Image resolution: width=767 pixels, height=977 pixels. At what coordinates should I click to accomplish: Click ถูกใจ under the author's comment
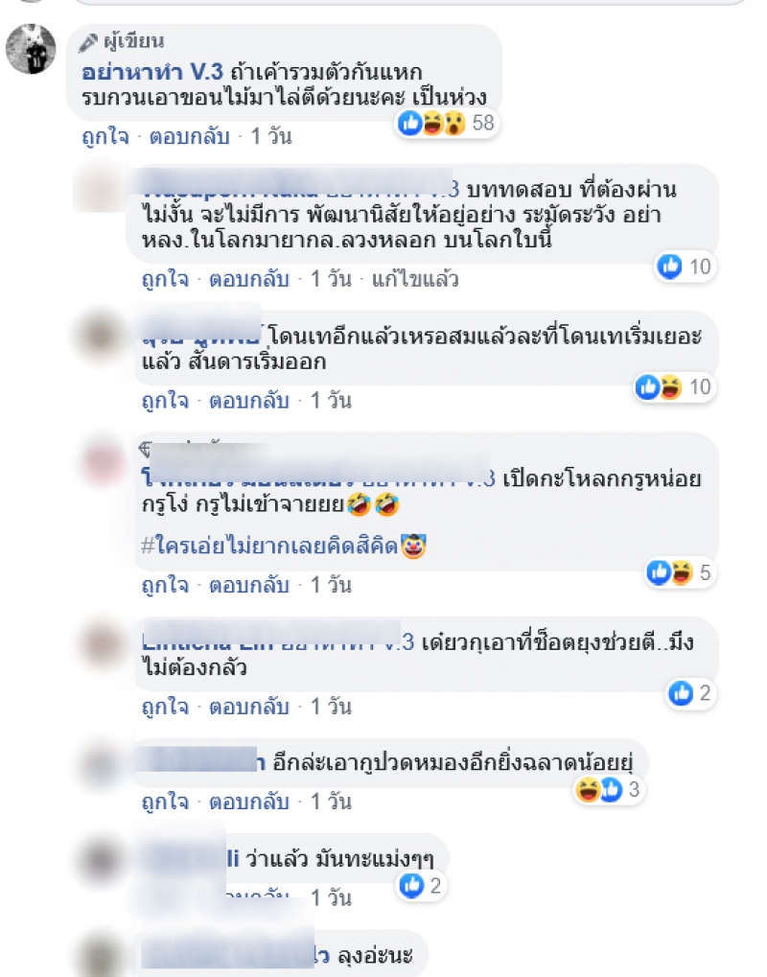coord(105,136)
